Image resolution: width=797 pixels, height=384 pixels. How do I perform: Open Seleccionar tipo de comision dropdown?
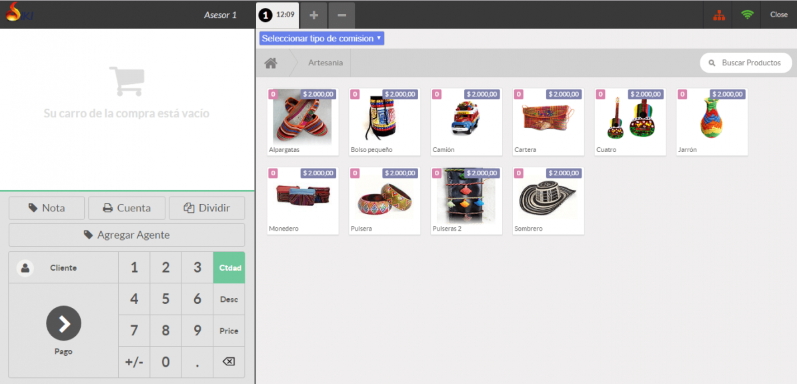tap(321, 39)
